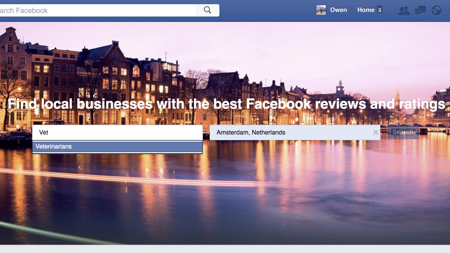Open friend requests icon
The height and width of the screenshot is (253, 450).
tap(404, 11)
